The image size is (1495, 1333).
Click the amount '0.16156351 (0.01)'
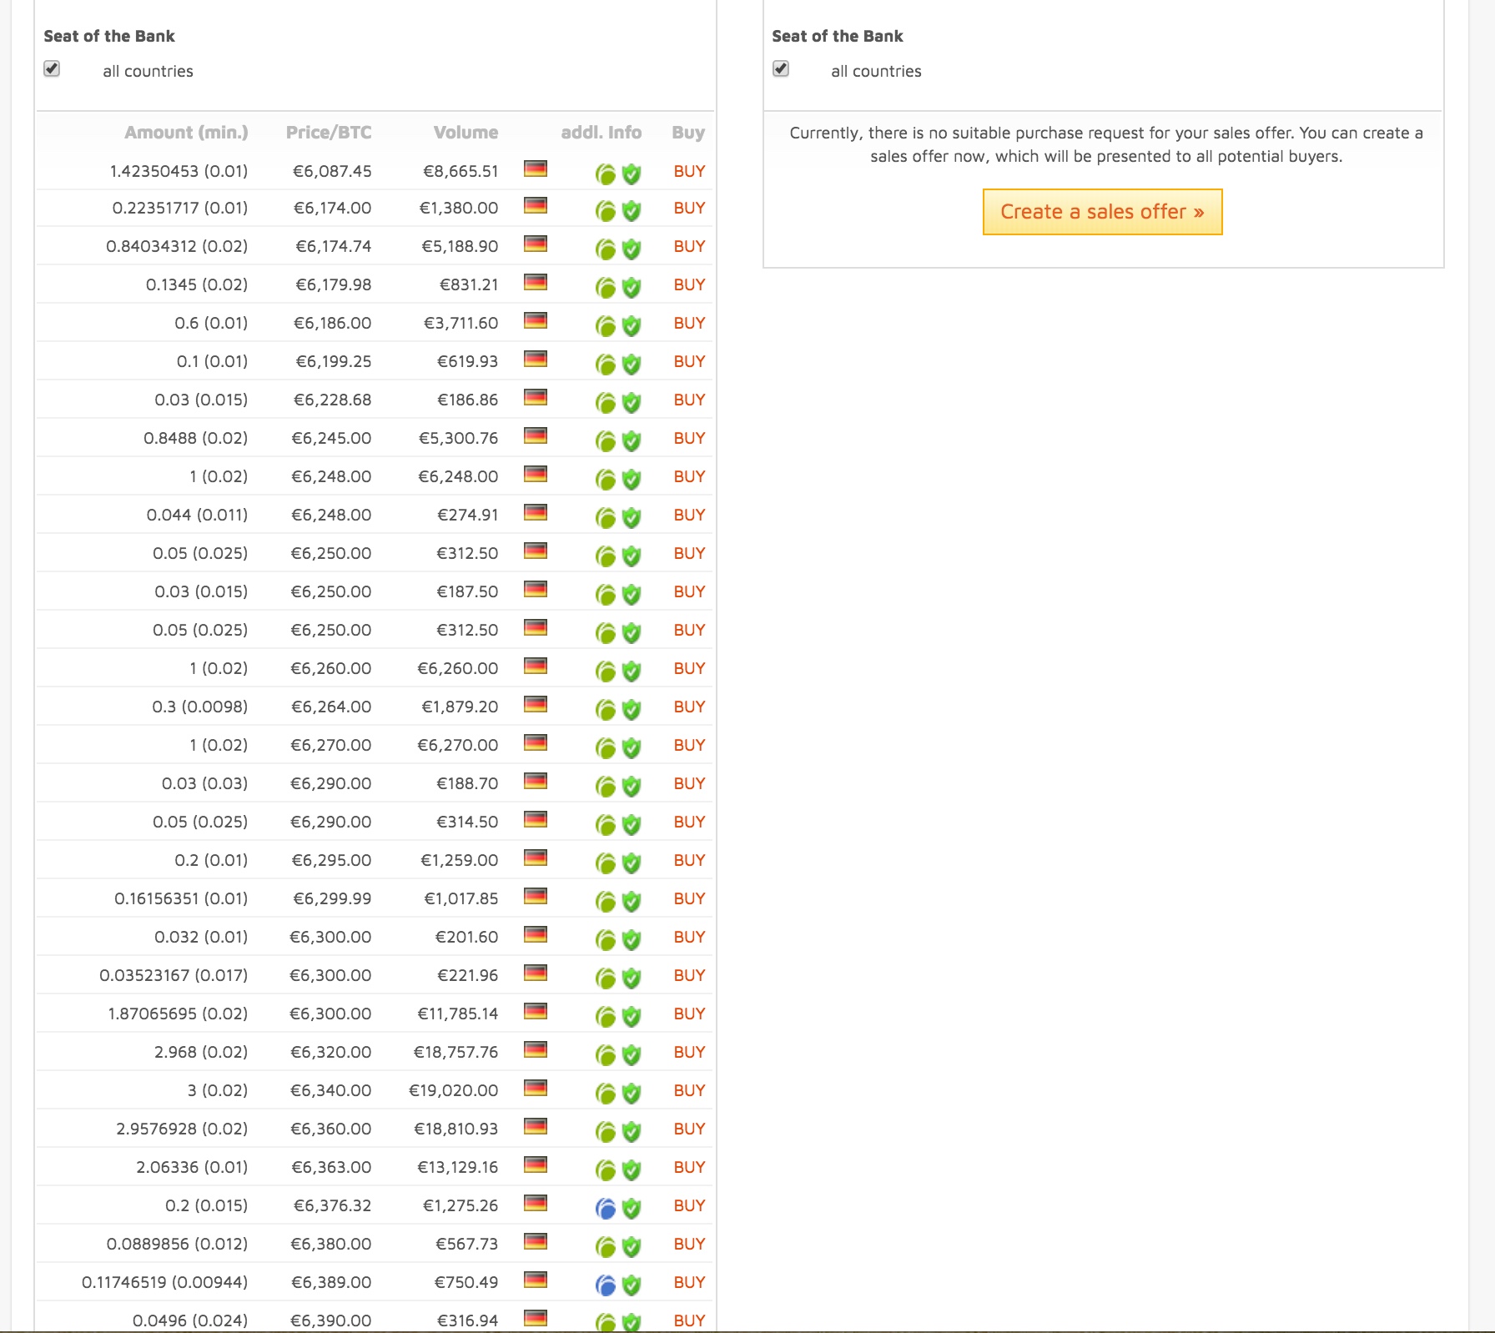point(181,898)
